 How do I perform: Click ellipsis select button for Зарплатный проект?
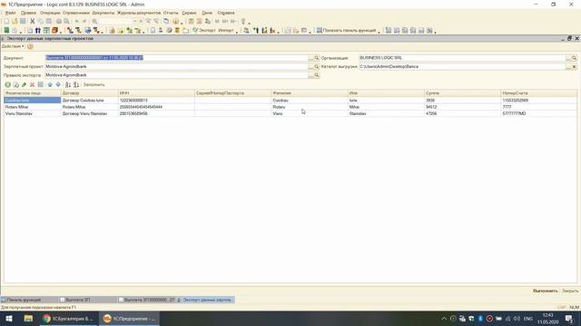310,66
